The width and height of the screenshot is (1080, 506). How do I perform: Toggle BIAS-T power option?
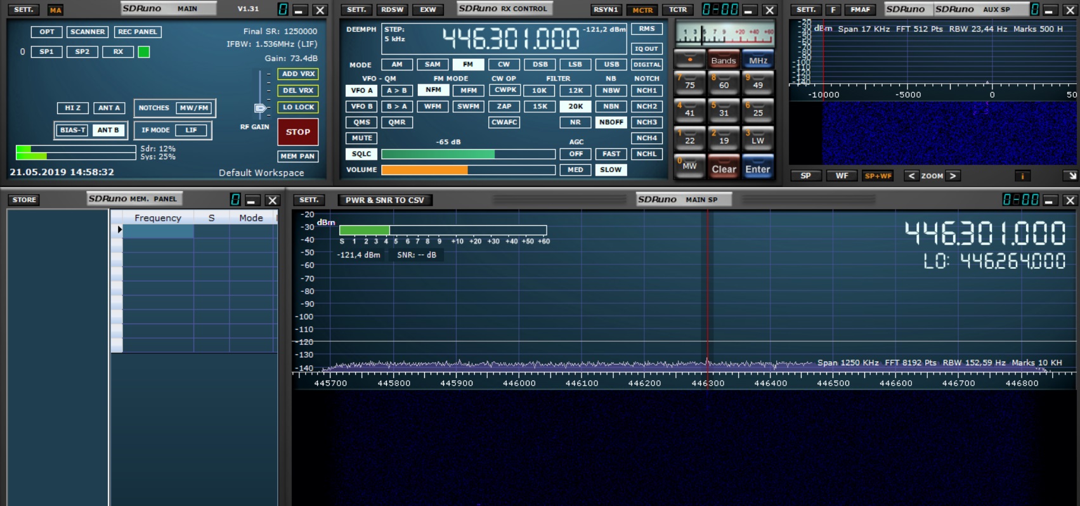tap(72, 130)
